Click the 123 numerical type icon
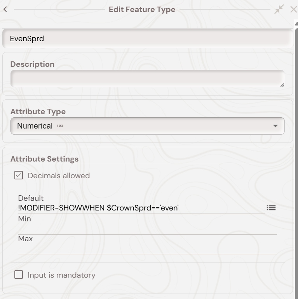 (x=60, y=126)
